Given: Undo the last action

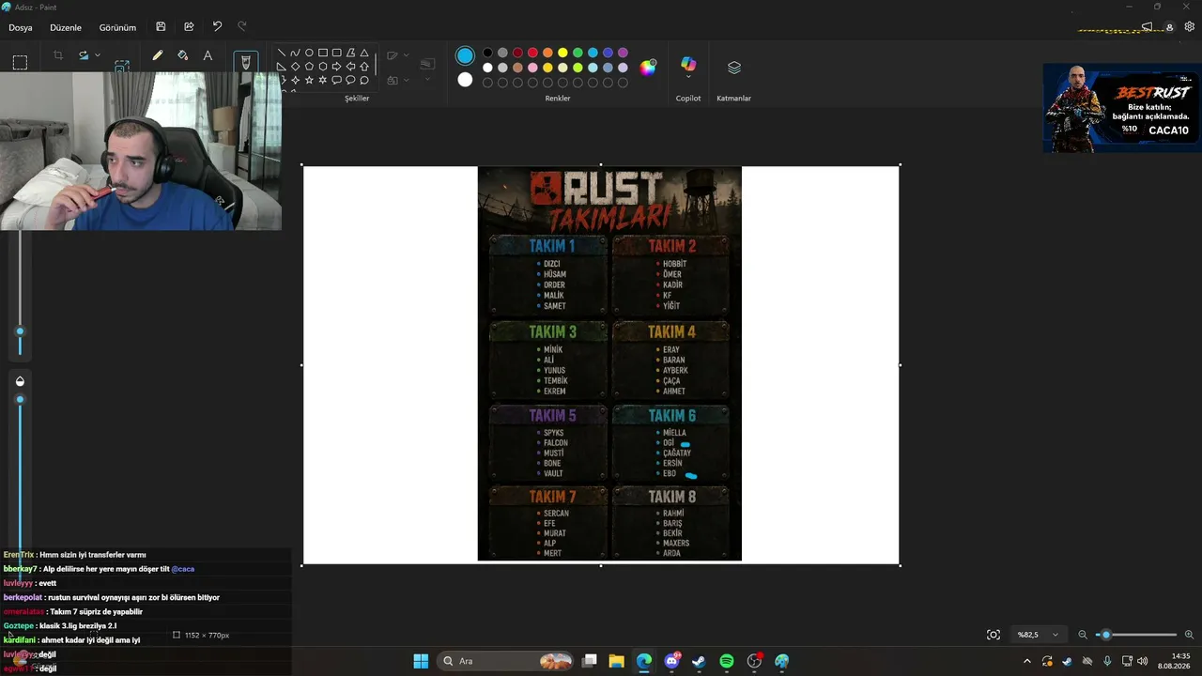Looking at the screenshot, I should click(x=217, y=26).
